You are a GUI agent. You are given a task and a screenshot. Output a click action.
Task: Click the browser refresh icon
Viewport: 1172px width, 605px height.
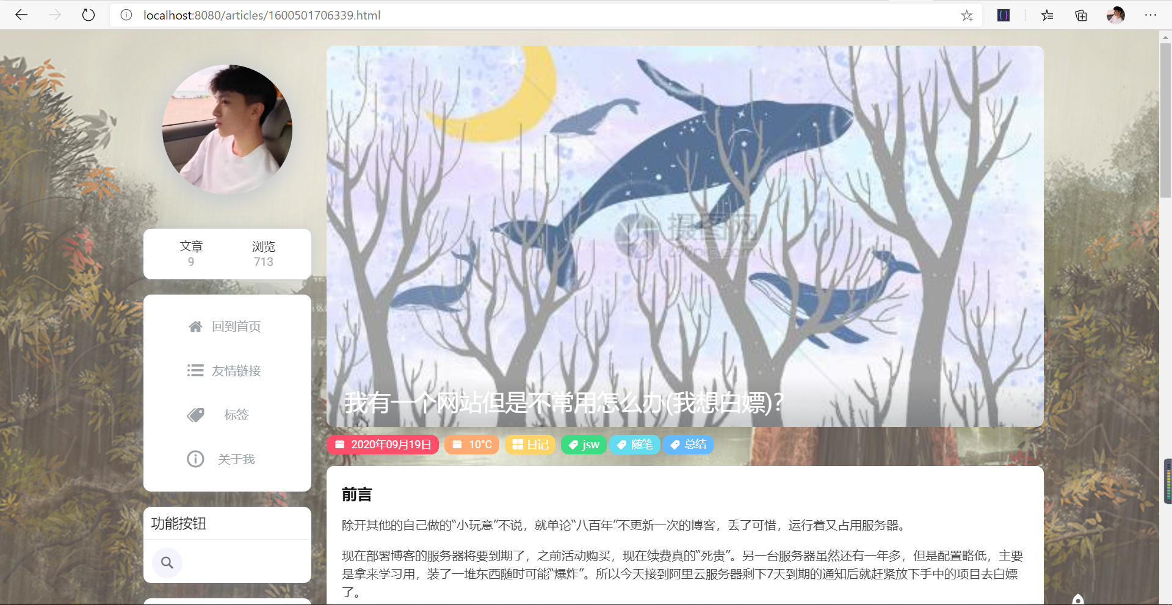89,15
